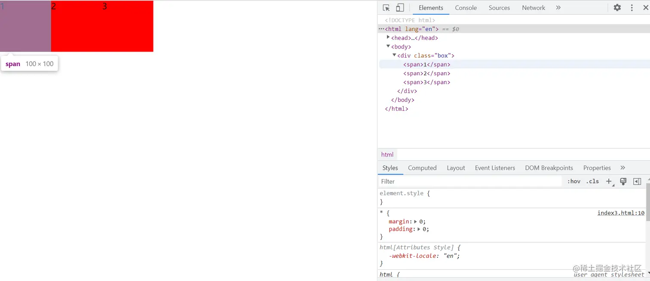Switch to the Console tab
650x281 pixels.
[x=466, y=8]
